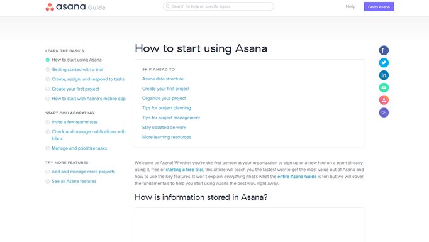Click the checkmark beside Invite a few teammates
Image resolution: width=429 pixels, height=242 pixels.
[x=47, y=122]
